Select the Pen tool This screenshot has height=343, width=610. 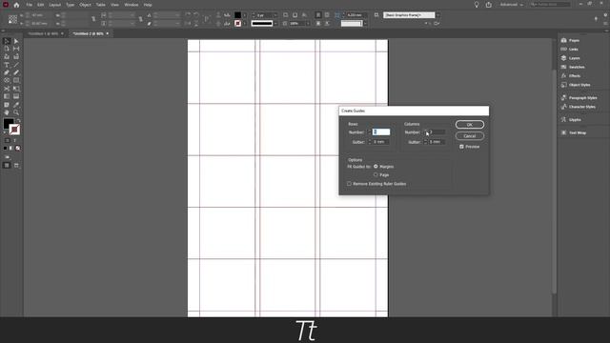point(7,72)
